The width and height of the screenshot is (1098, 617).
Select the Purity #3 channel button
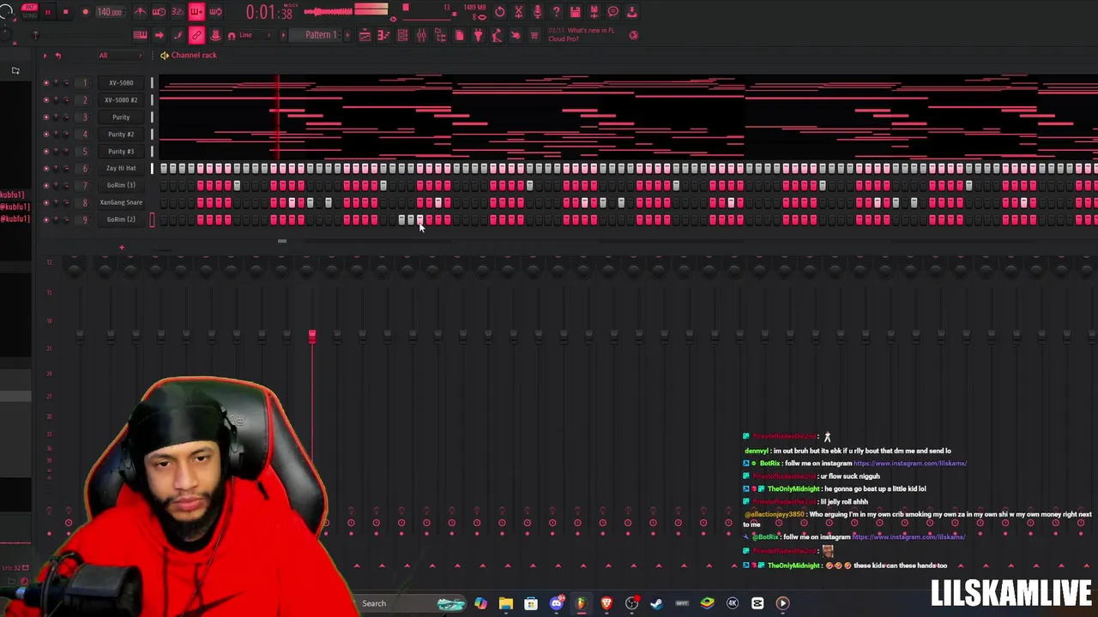click(x=121, y=152)
